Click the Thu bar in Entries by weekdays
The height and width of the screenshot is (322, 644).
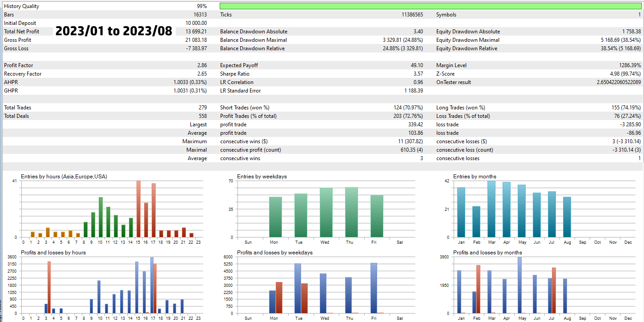(351, 212)
